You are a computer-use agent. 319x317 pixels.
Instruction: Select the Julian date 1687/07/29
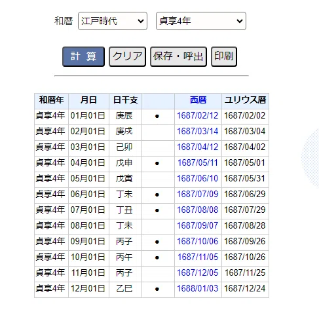(x=245, y=210)
